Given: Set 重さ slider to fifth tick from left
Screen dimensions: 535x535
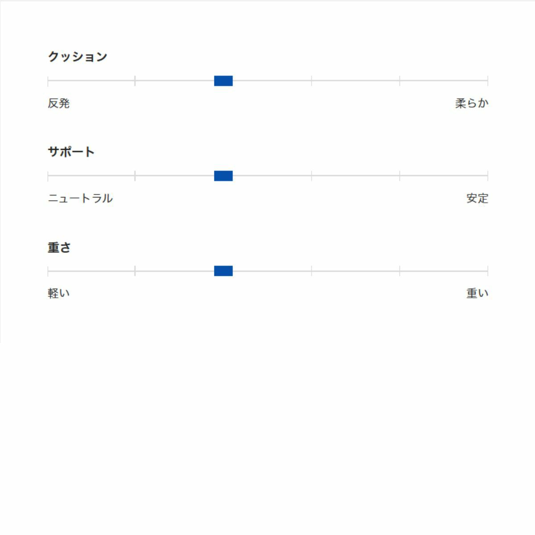Looking at the screenshot, I should point(400,271).
